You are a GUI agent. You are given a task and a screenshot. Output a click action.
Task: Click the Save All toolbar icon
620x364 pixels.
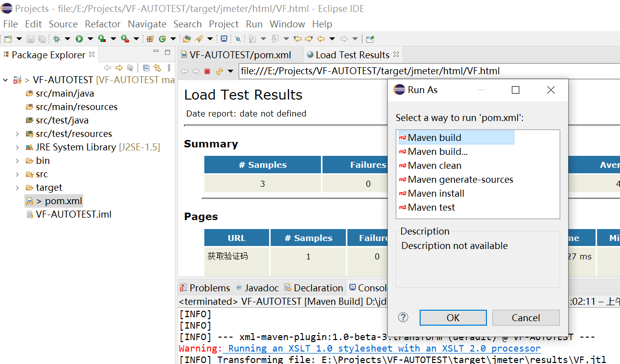tap(42, 39)
